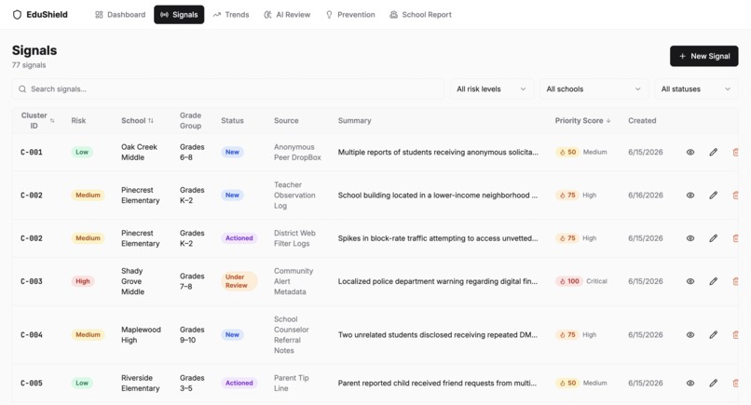Image resolution: width=751 pixels, height=405 pixels.
Task: Edit the Teacher Observation Log signal
Action: (x=713, y=196)
